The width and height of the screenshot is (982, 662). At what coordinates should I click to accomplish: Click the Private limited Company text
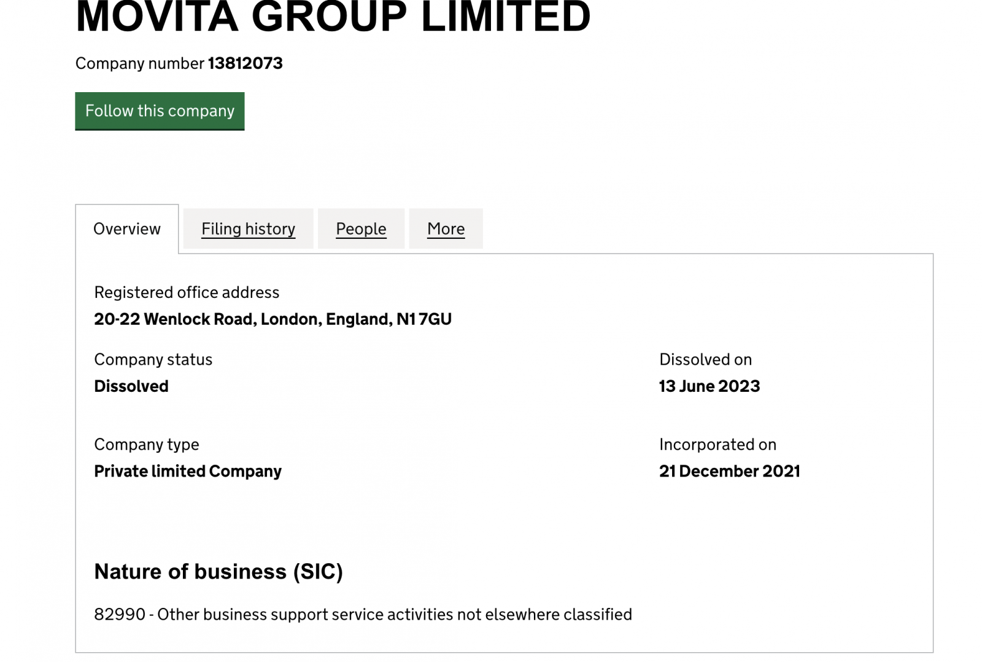coord(188,472)
